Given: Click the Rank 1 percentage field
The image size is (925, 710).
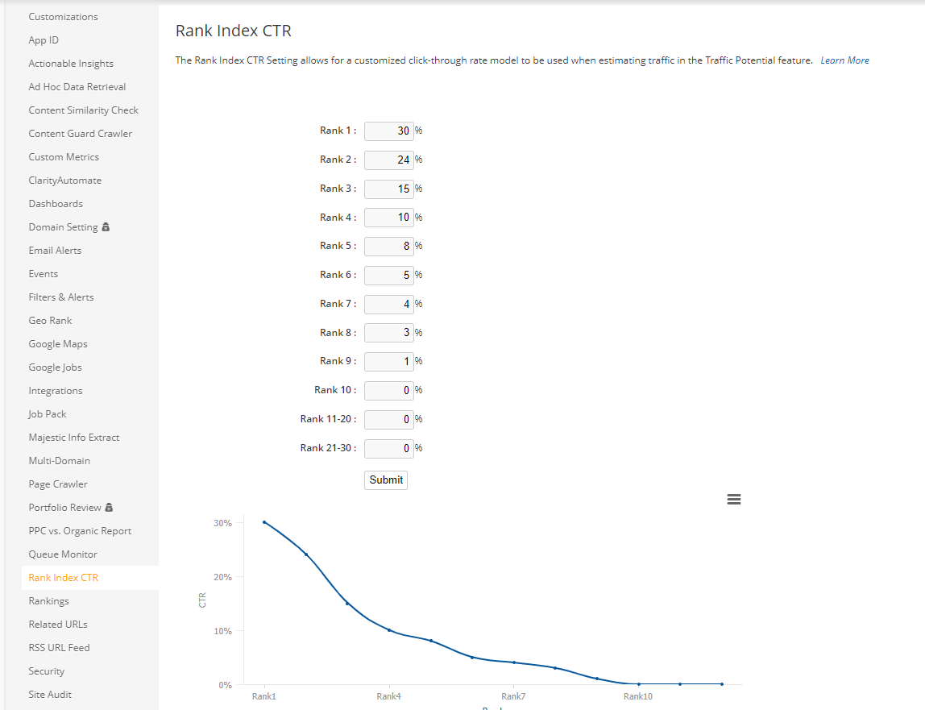Looking at the screenshot, I should (x=388, y=131).
